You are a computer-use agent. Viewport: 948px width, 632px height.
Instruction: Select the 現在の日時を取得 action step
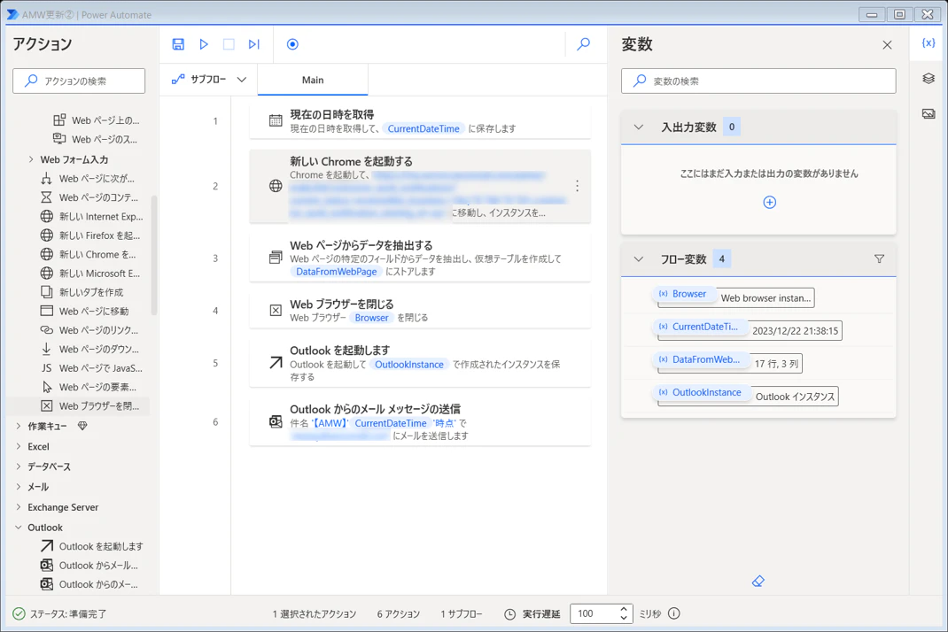[420, 121]
